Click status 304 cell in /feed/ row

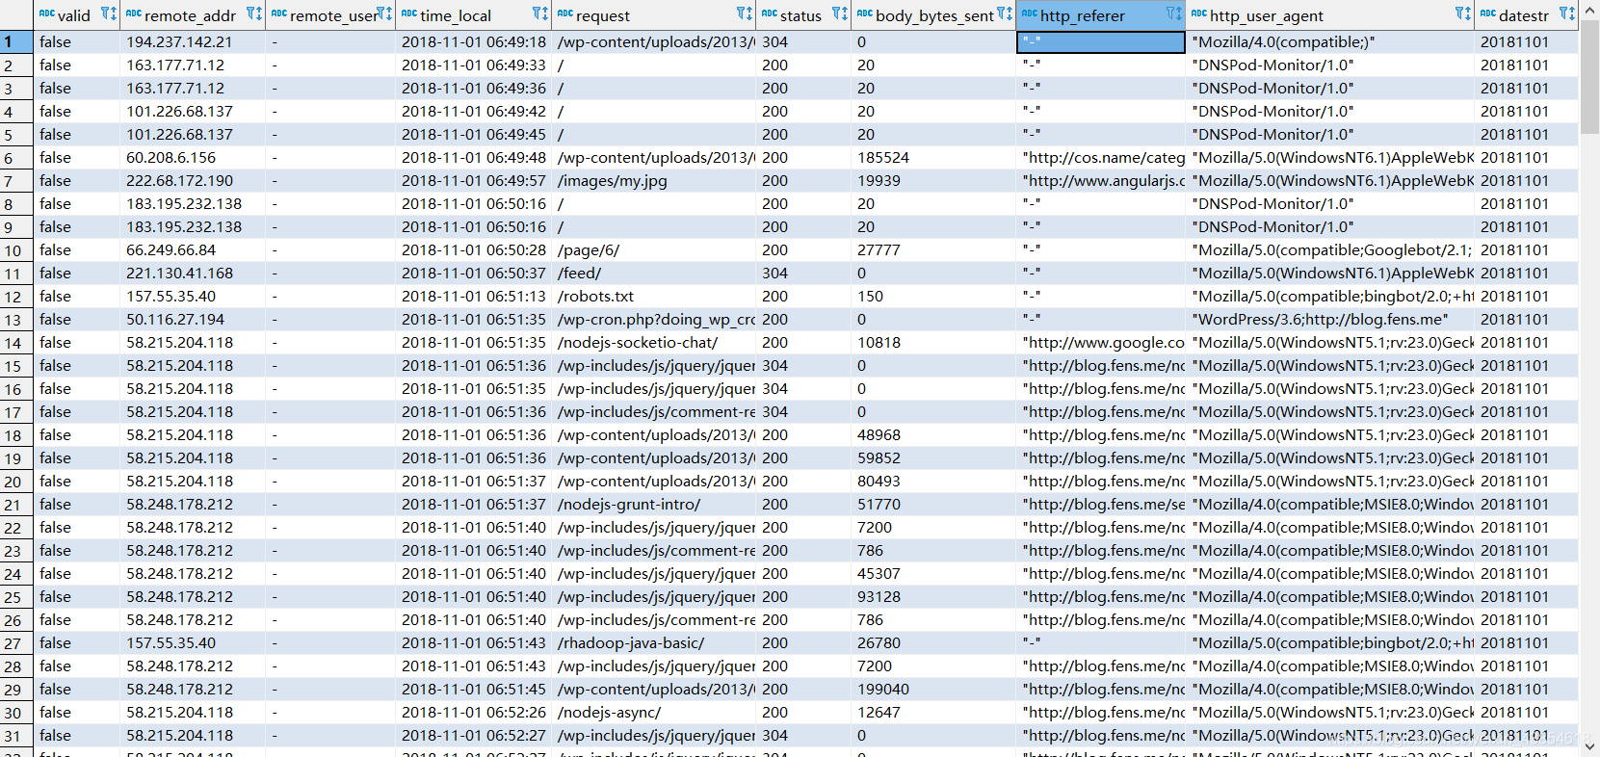pyautogui.click(x=803, y=274)
